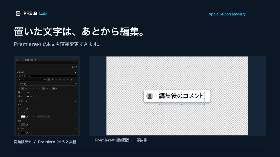This screenshot has width=280, height=157.
Task: Toggle the eye visibility icon of the text layer
Action: pos(17,60)
